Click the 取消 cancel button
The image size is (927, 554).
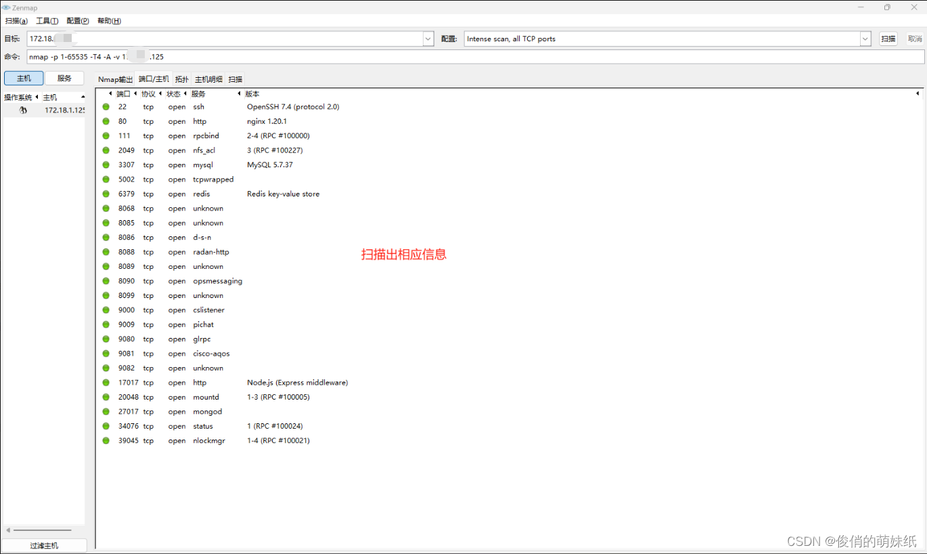coord(915,39)
